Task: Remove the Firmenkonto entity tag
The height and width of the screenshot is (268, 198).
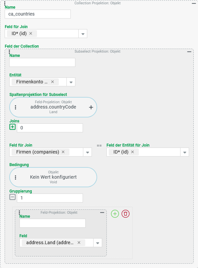Action: pos(53,82)
